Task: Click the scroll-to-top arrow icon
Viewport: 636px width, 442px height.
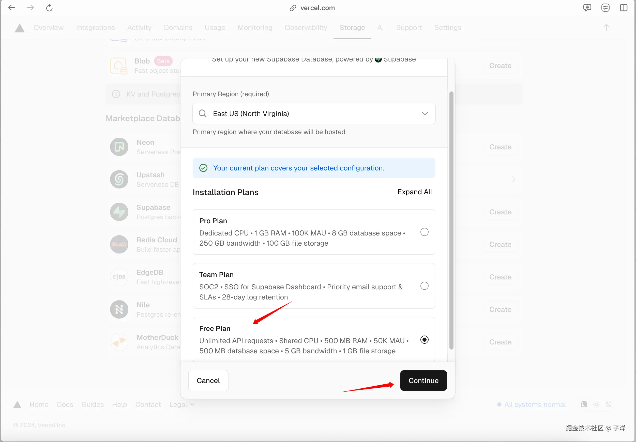Action: click(x=606, y=27)
